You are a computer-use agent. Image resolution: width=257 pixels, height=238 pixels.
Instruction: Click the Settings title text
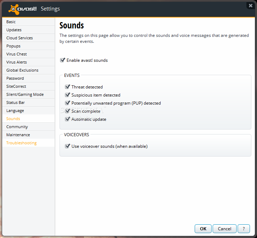click(50, 9)
